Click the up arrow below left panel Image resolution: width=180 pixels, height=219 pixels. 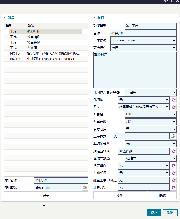[x=44, y=205]
